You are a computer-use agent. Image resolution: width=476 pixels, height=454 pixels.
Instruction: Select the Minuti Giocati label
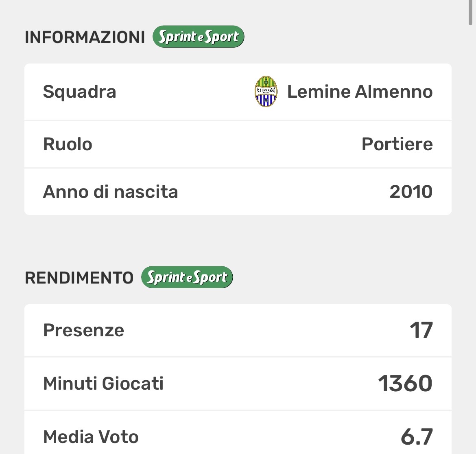point(103,384)
